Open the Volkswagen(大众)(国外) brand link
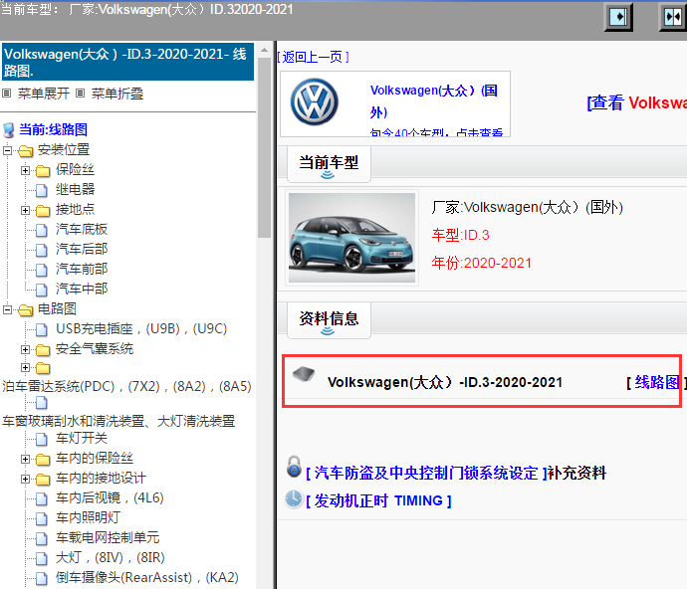687x589 pixels. click(434, 101)
